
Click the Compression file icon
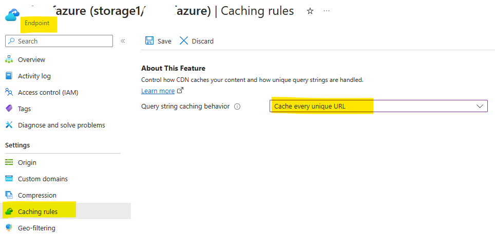pyautogui.click(x=9, y=195)
